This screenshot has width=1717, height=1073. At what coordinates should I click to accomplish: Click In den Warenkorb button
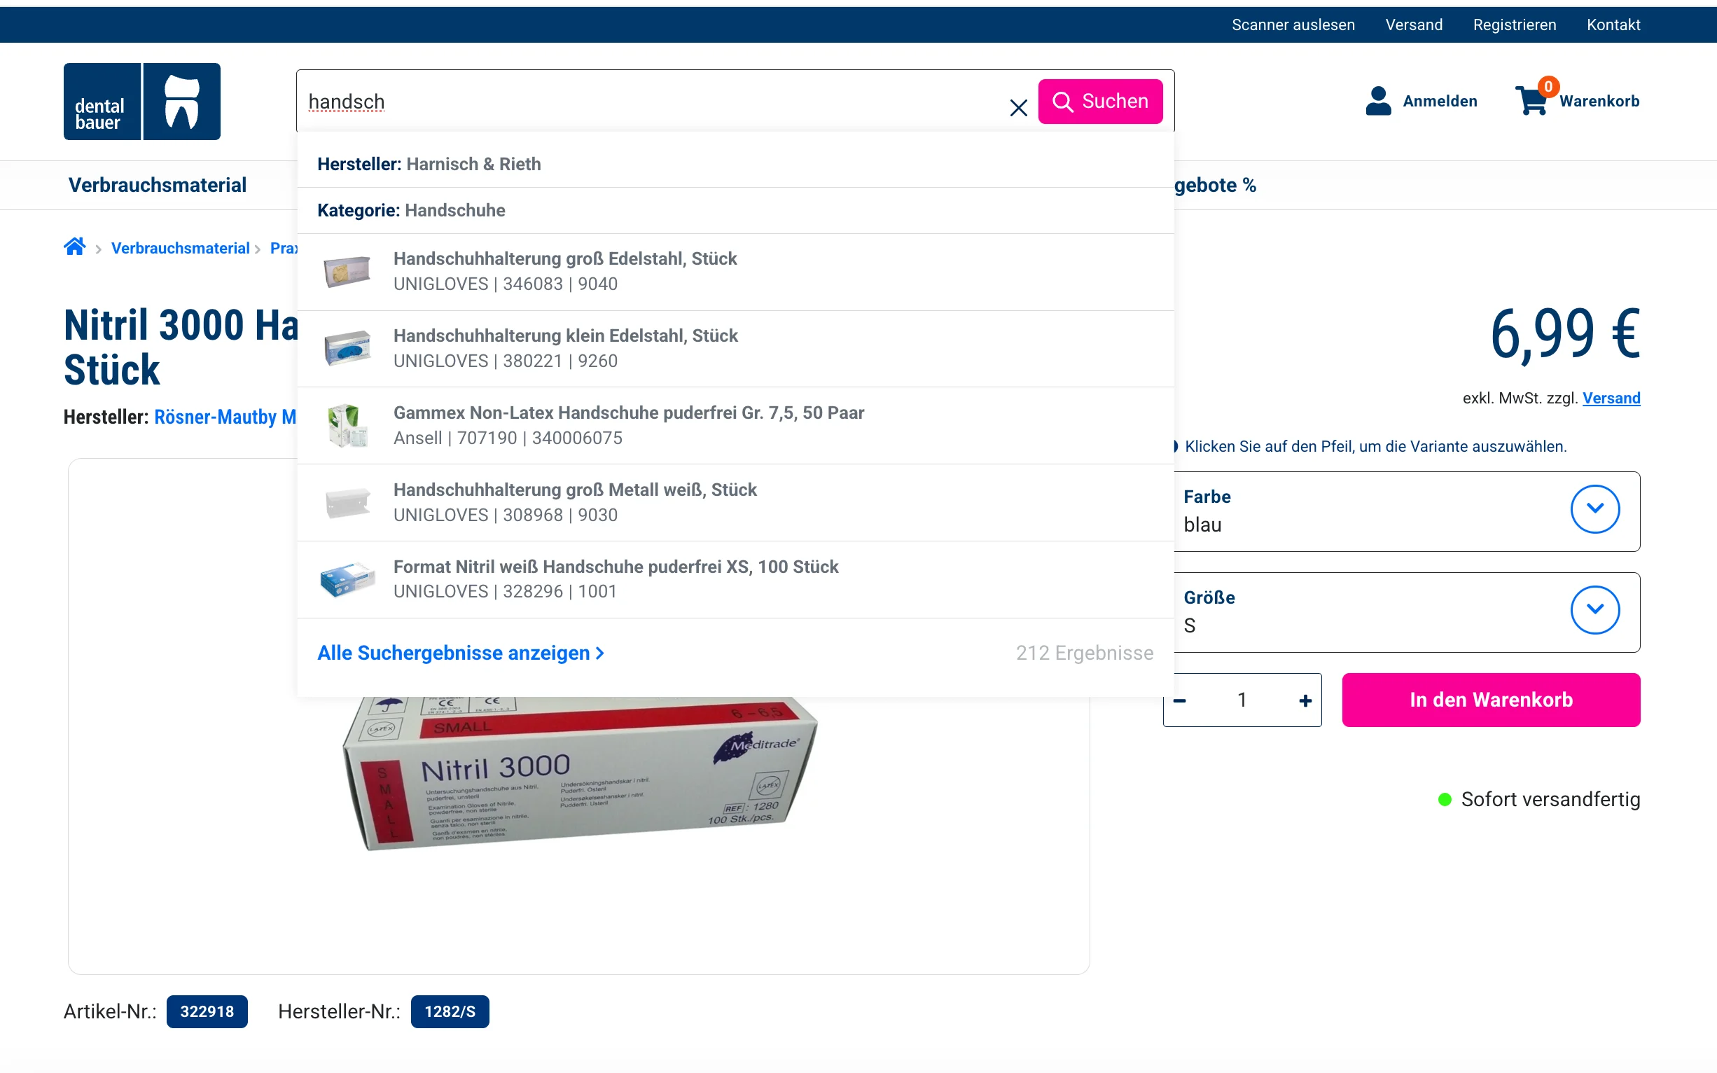(x=1491, y=700)
